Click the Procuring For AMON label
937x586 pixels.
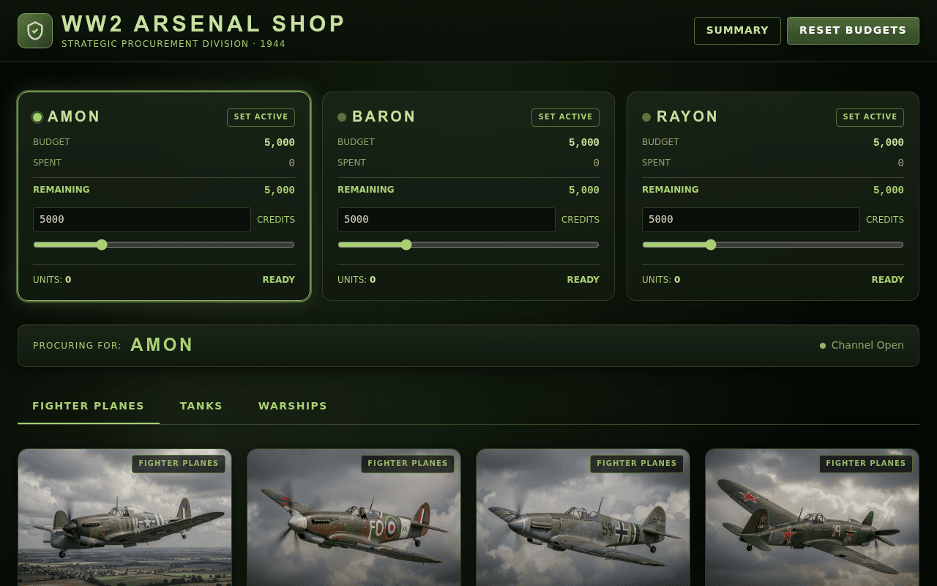tap(113, 345)
